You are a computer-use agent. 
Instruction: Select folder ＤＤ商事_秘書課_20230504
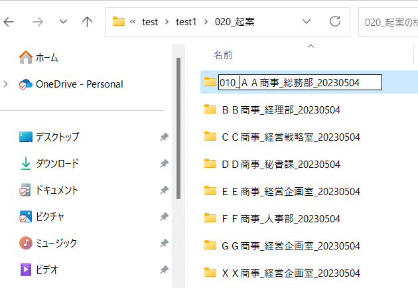click(x=281, y=165)
